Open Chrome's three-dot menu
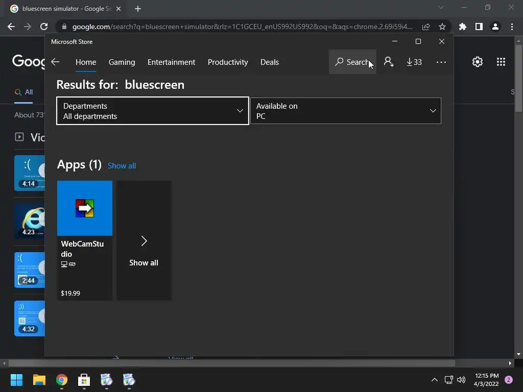The image size is (523, 392). [512, 27]
